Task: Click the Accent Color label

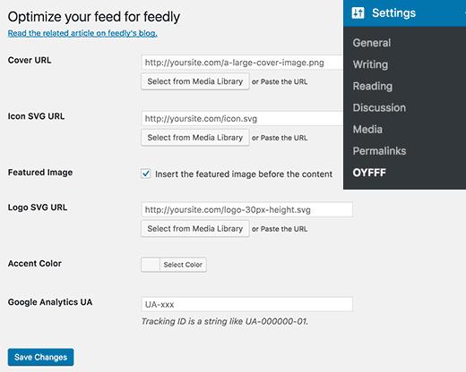Action: (35, 264)
